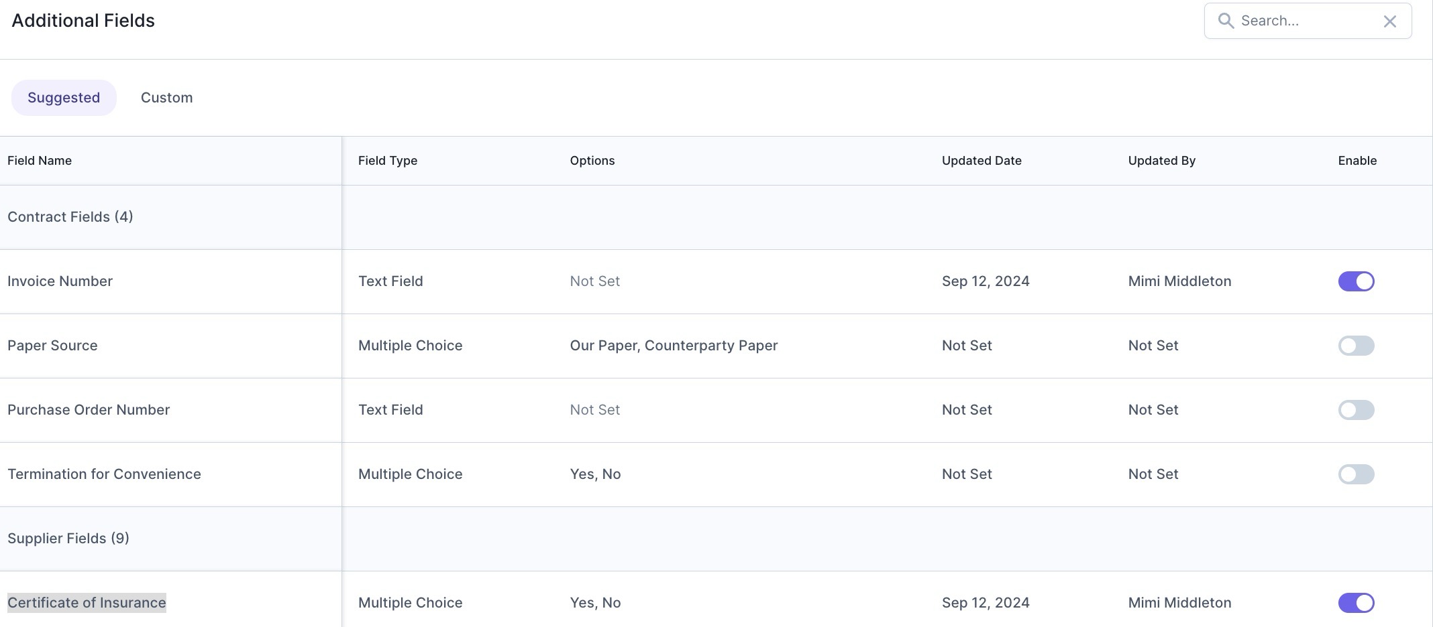The image size is (1433, 627).
Task: Sort by the Updated Date column header
Action: pyautogui.click(x=981, y=161)
